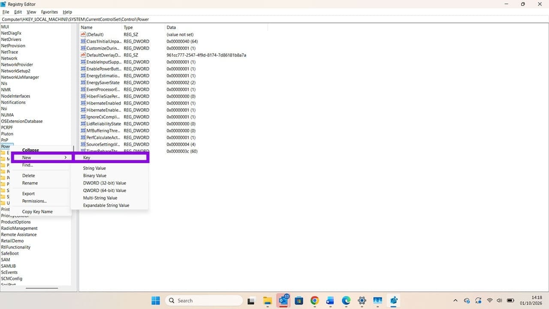This screenshot has width=549, height=309.
Task: Open the Edit menu
Action: coord(18,12)
